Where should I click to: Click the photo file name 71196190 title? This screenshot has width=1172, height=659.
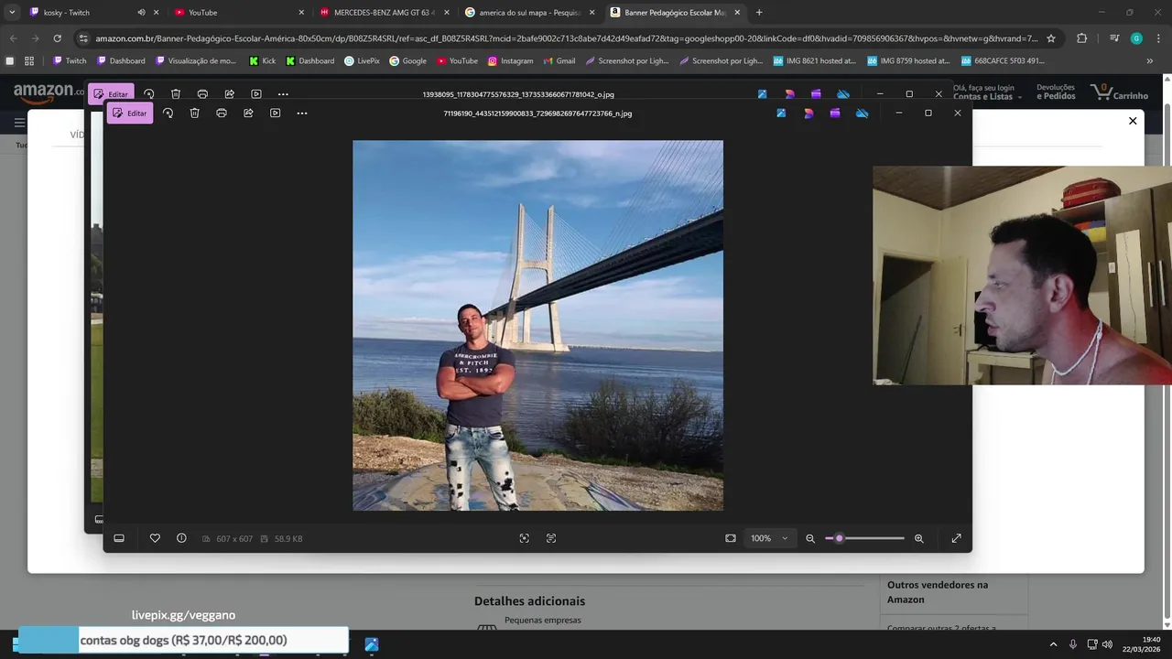(x=537, y=113)
